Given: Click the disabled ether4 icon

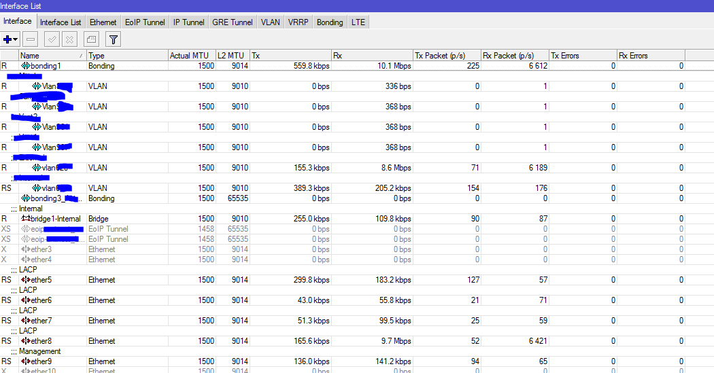Looking at the screenshot, I should (x=26, y=260).
